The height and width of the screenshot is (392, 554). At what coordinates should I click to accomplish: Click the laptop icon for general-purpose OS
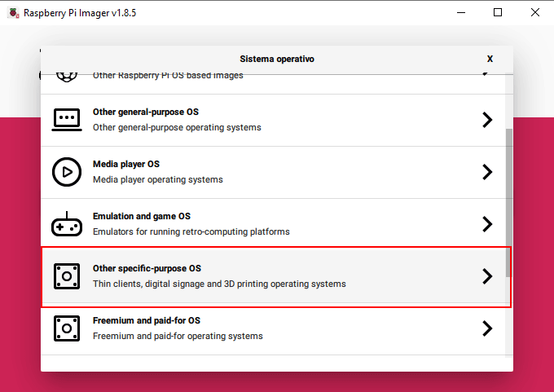[67, 120]
